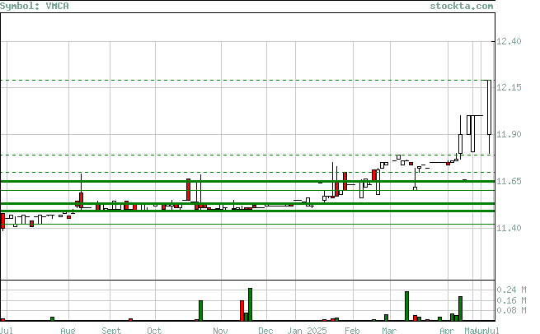540x334 pixels.
Task: Click the Mar month label
Action: (x=389, y=331)
